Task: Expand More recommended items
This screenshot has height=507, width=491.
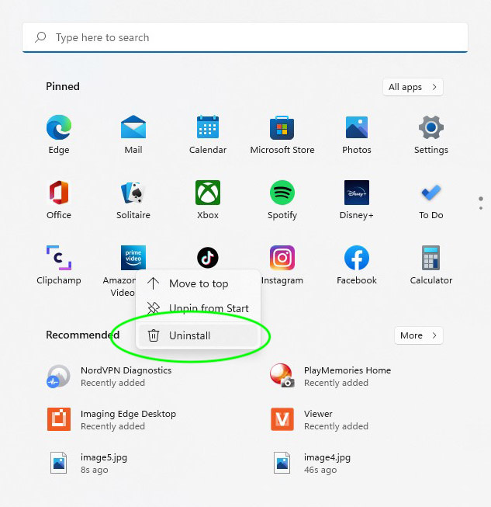Action: click(418, 335)
